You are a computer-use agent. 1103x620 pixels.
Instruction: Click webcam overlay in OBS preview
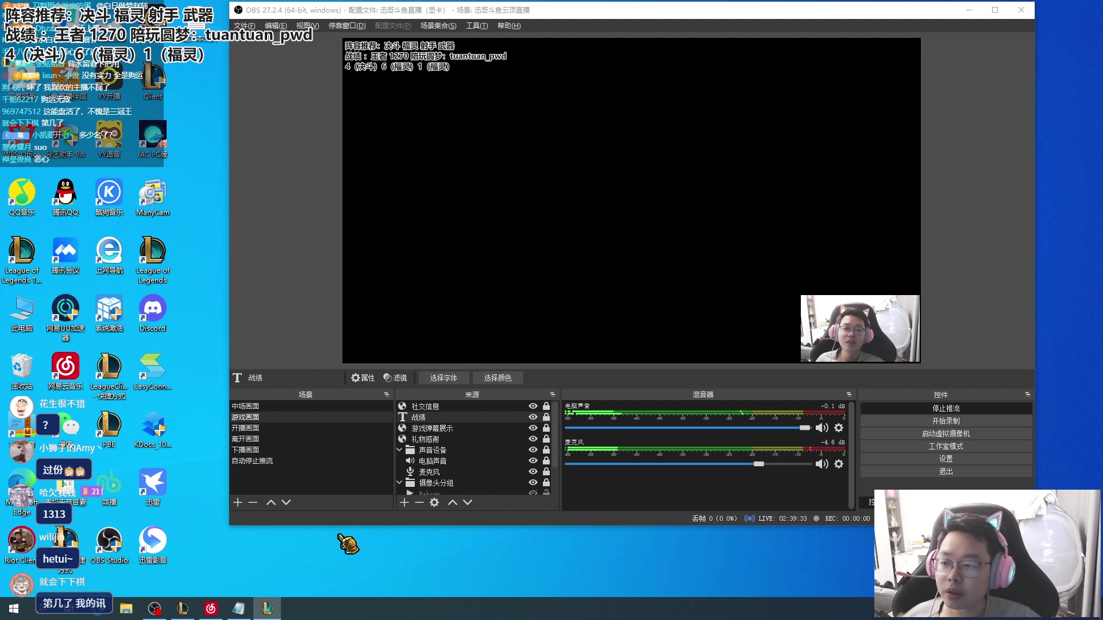(x=860, y=328)
